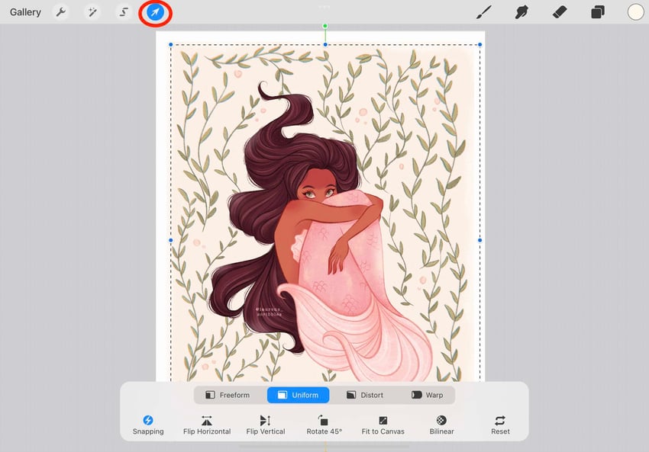The width and height of the screenshot is (649, 452).
Task: Click the right-middle blue transform handle
Action: [480, 240]
